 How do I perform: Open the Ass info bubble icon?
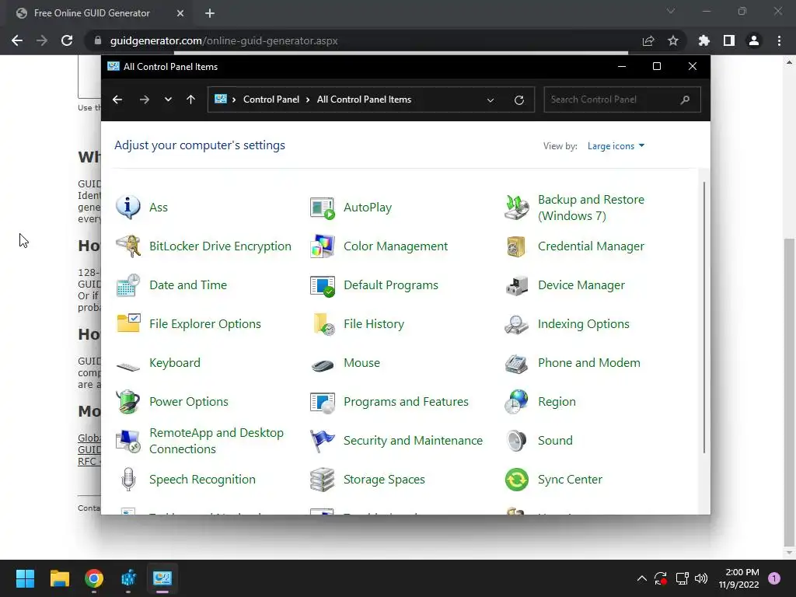128,208
